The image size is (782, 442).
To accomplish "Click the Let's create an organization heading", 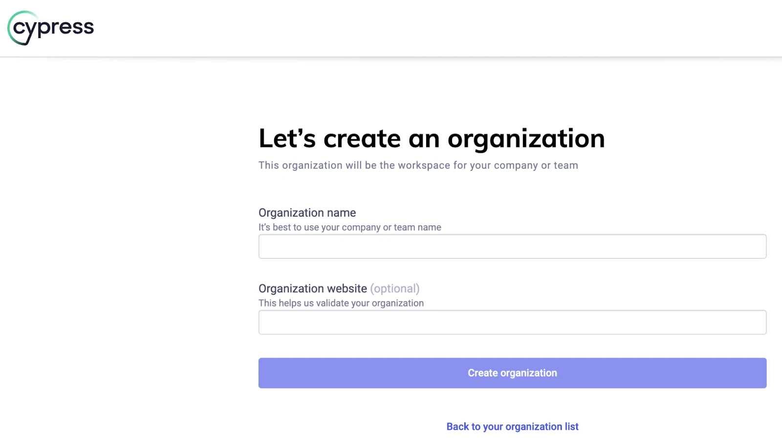I will pos(432,138).
